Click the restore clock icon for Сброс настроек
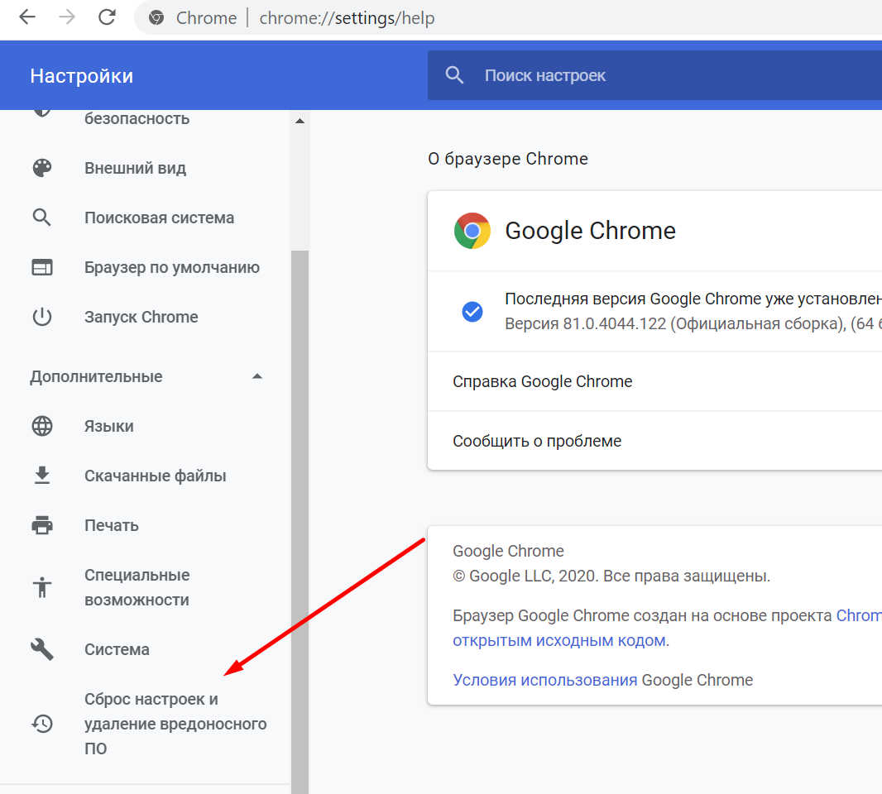Image resolution: width=882 pixels, height=794 pixels. [x=42, y=724]
